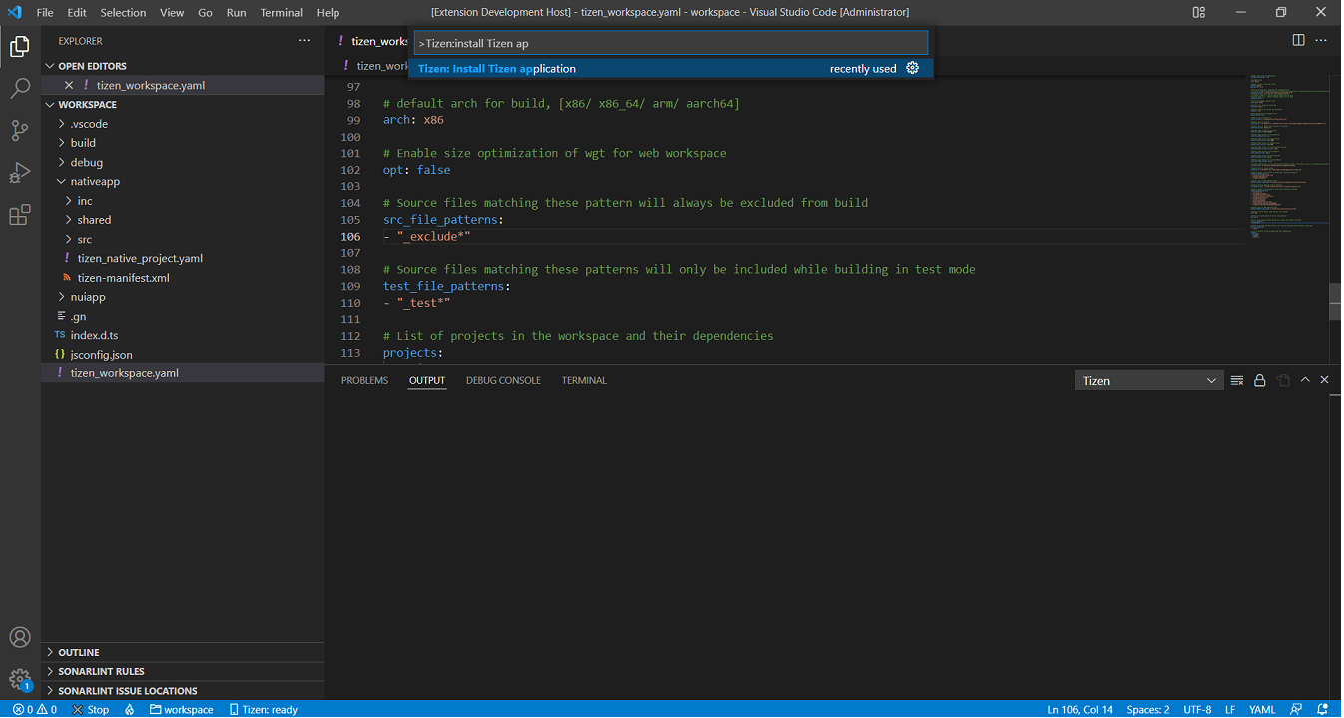Open the Go menu
This screenshot has height=718, width=1344.
click(205, 13)
